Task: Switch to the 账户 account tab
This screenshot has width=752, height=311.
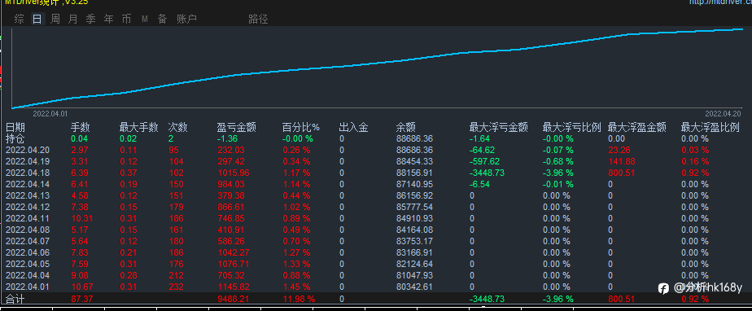Action: pos(186,20)
